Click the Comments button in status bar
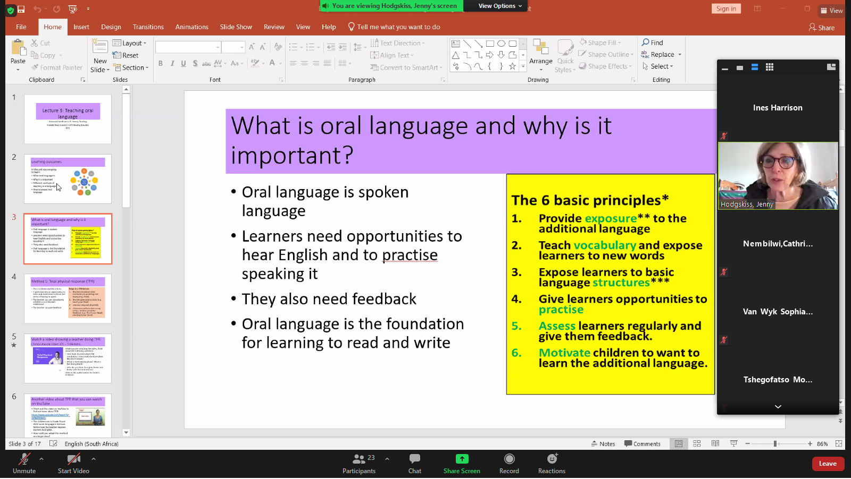851x479 pixels. 643,444
